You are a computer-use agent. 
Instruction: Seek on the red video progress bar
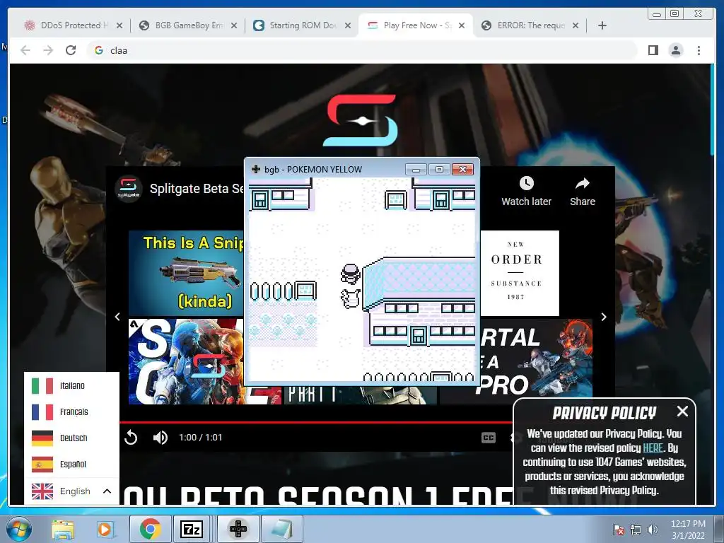tap(316, 422)
